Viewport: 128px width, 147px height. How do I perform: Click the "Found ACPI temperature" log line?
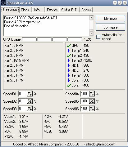tap(22, 22)
